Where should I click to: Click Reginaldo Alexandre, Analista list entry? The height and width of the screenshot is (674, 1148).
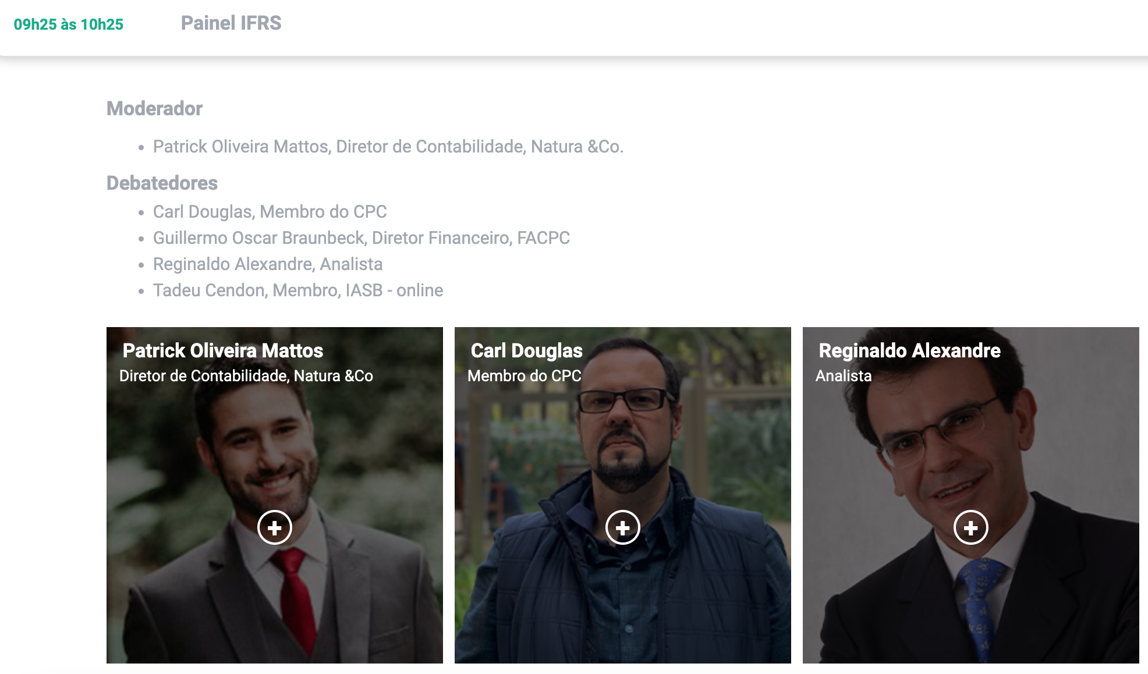tap(268, 264)
